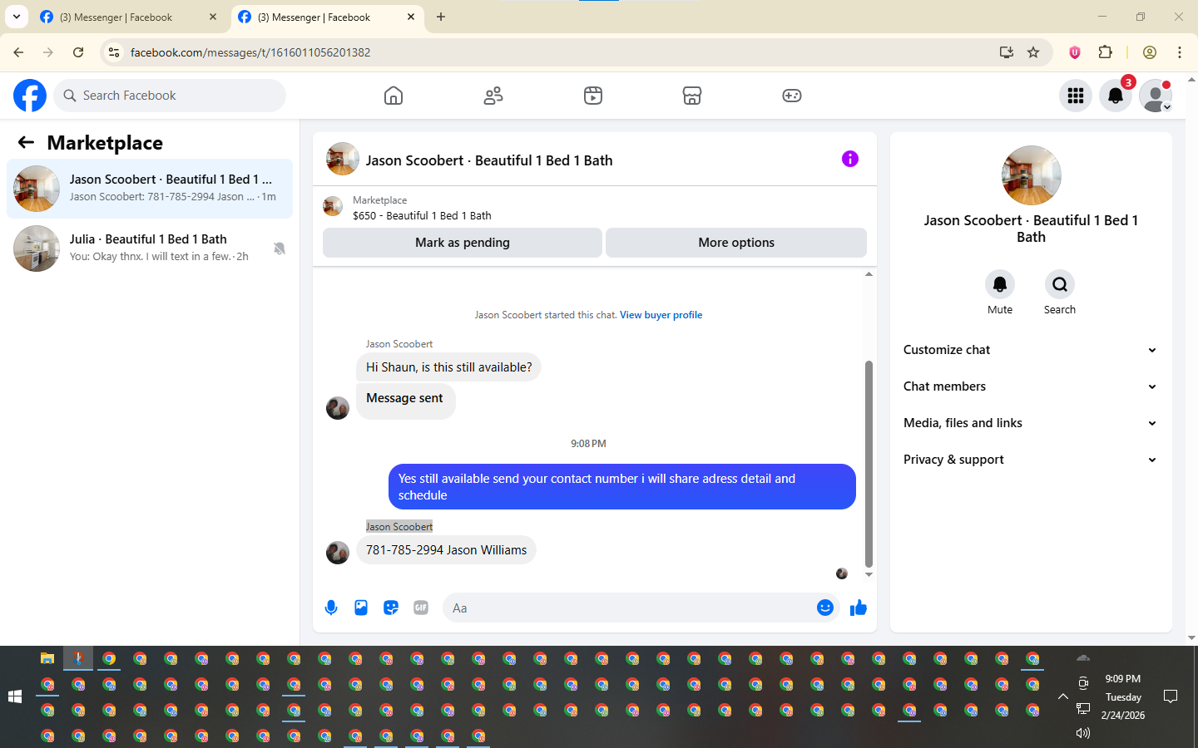Open the Facebook menu grid icon

(1076, 96)
